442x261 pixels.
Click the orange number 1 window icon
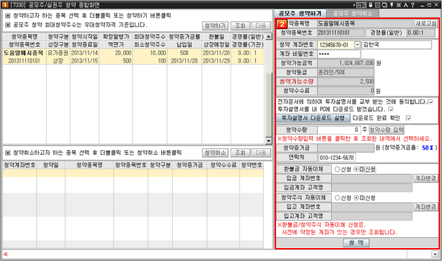4,5
